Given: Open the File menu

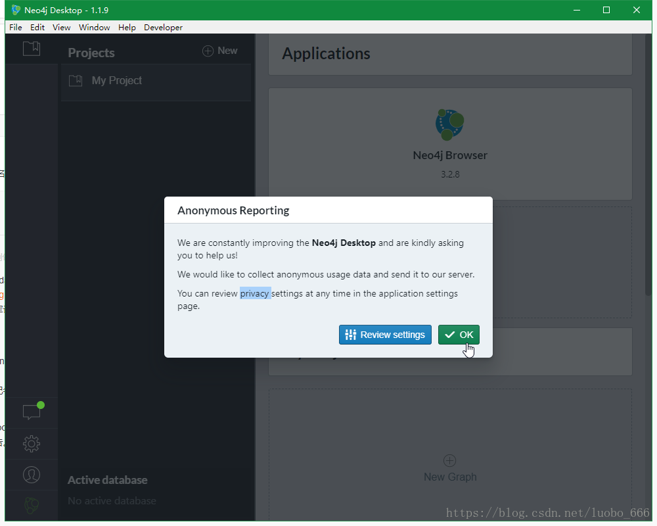Looking at the screenshot, I should coord(16,27).
